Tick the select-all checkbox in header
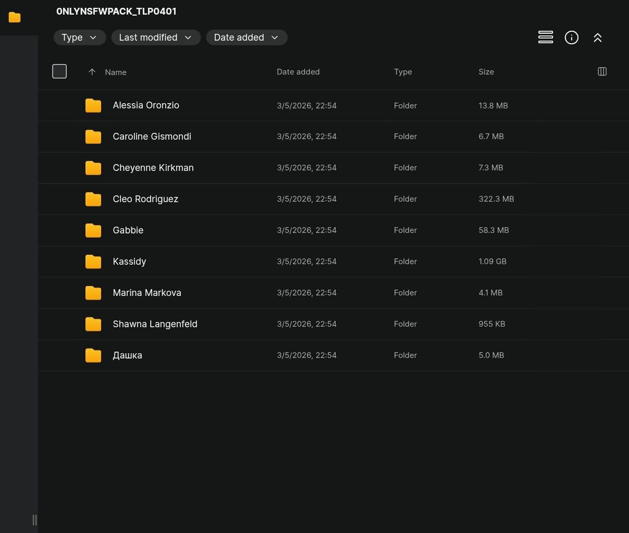The height and width of the screenshot is (533, 629). pyautogui.click(x=59, y=71)
